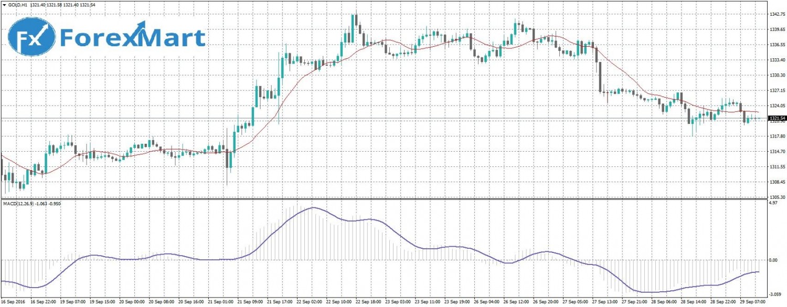
Task: Click the MACD -3.059 scale label
Action: tap(773, 295)
